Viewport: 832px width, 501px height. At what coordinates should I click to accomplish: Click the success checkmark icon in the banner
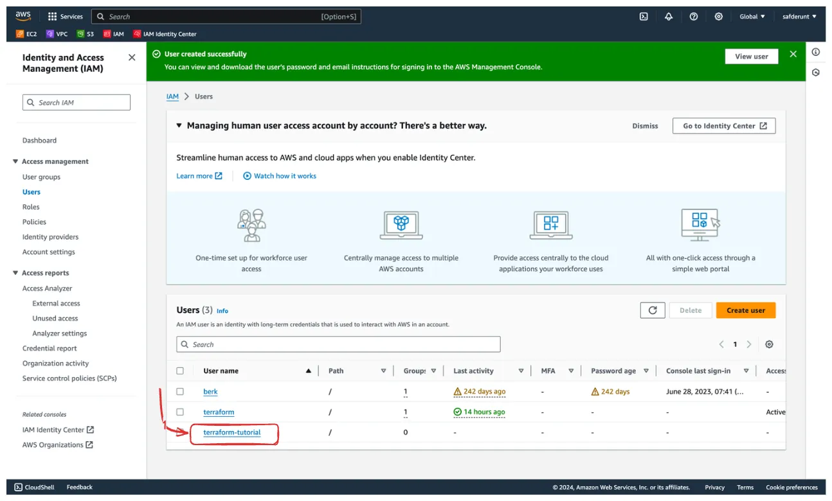pos(156,54)
